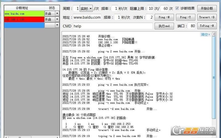Click the 网络阻塞!! log result text
The width and height of the screenshot is (221, 138).
[130, 42]
